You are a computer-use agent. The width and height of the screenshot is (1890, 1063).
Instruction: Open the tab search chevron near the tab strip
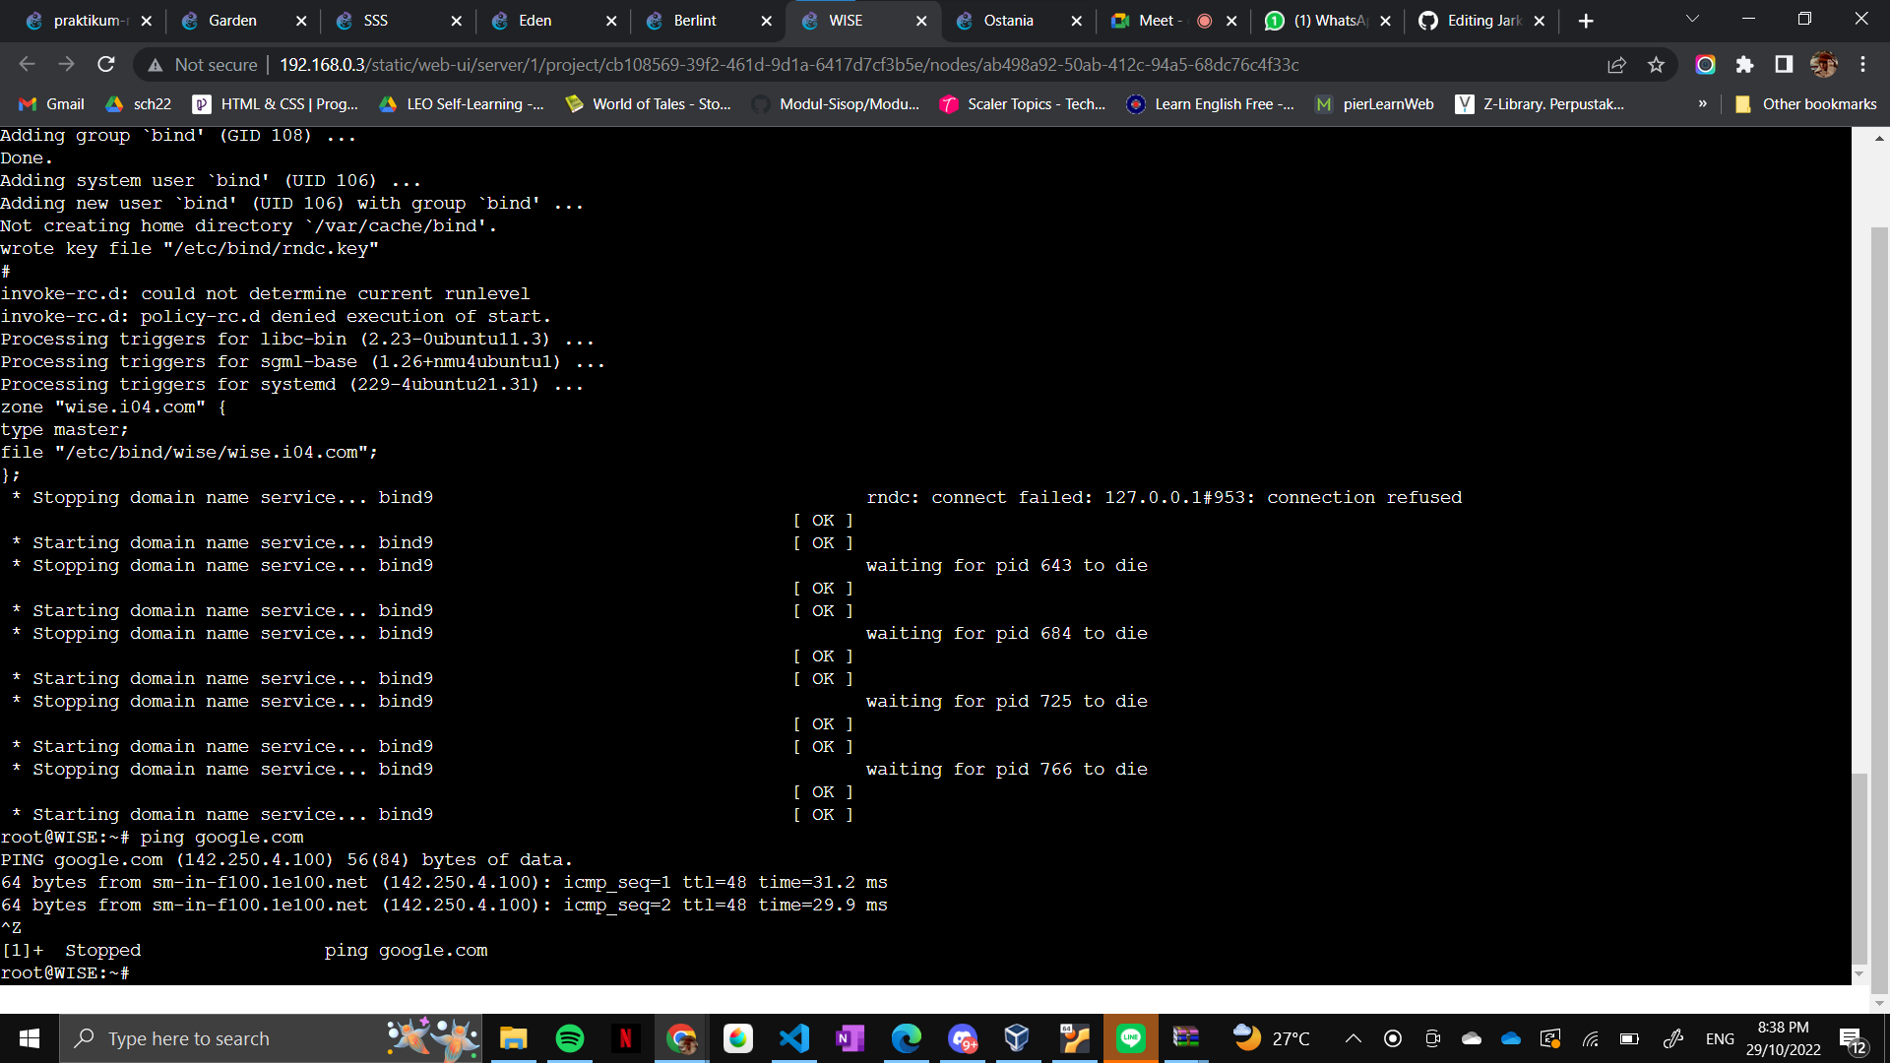[1691, 18]
